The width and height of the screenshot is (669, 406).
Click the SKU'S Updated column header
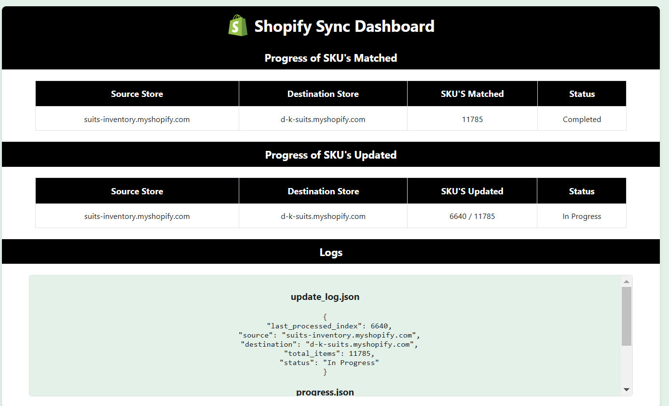coord(472,191)
